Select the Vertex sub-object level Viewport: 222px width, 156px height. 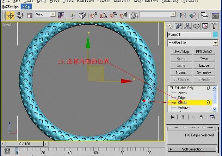182,93
